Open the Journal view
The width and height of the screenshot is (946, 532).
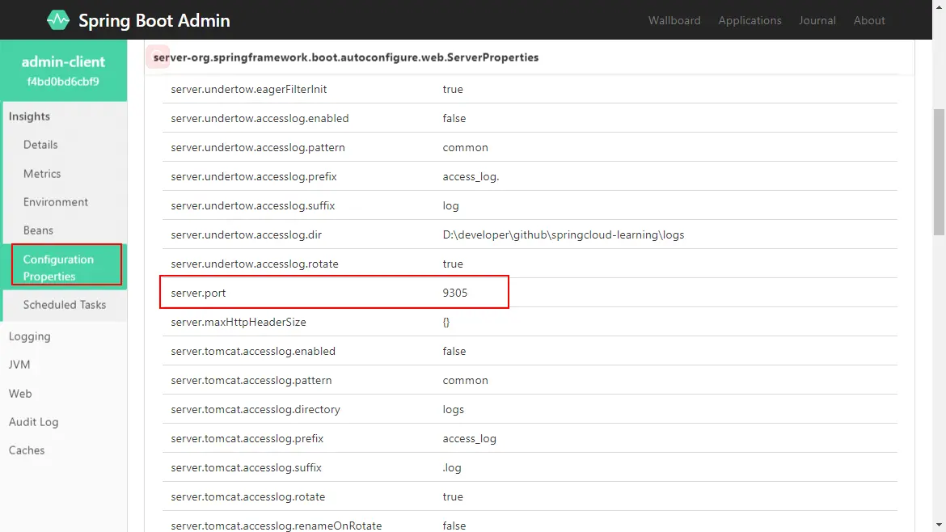tap(817, 20)
